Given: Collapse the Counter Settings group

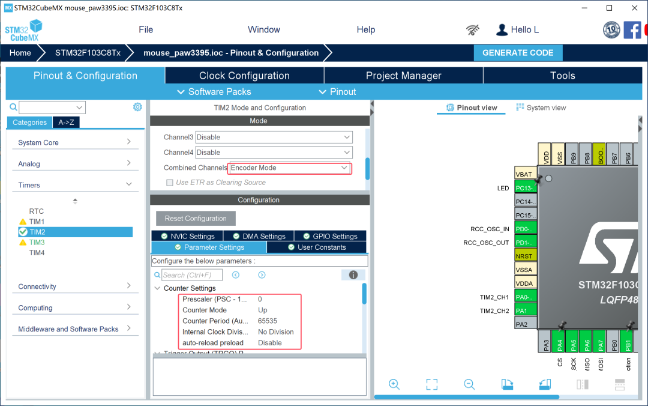Looking at the screenshot, I should coord(158,288).
